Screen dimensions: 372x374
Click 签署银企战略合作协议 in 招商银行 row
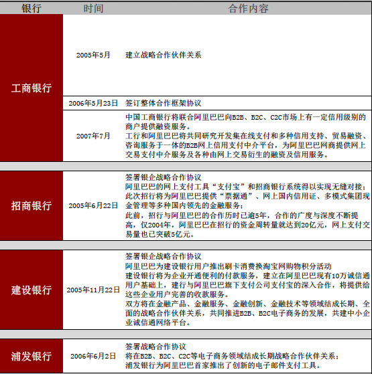163,177
